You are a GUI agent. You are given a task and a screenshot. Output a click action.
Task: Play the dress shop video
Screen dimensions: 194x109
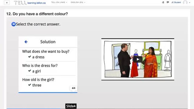pyautogui.click(x=138, y=59)
